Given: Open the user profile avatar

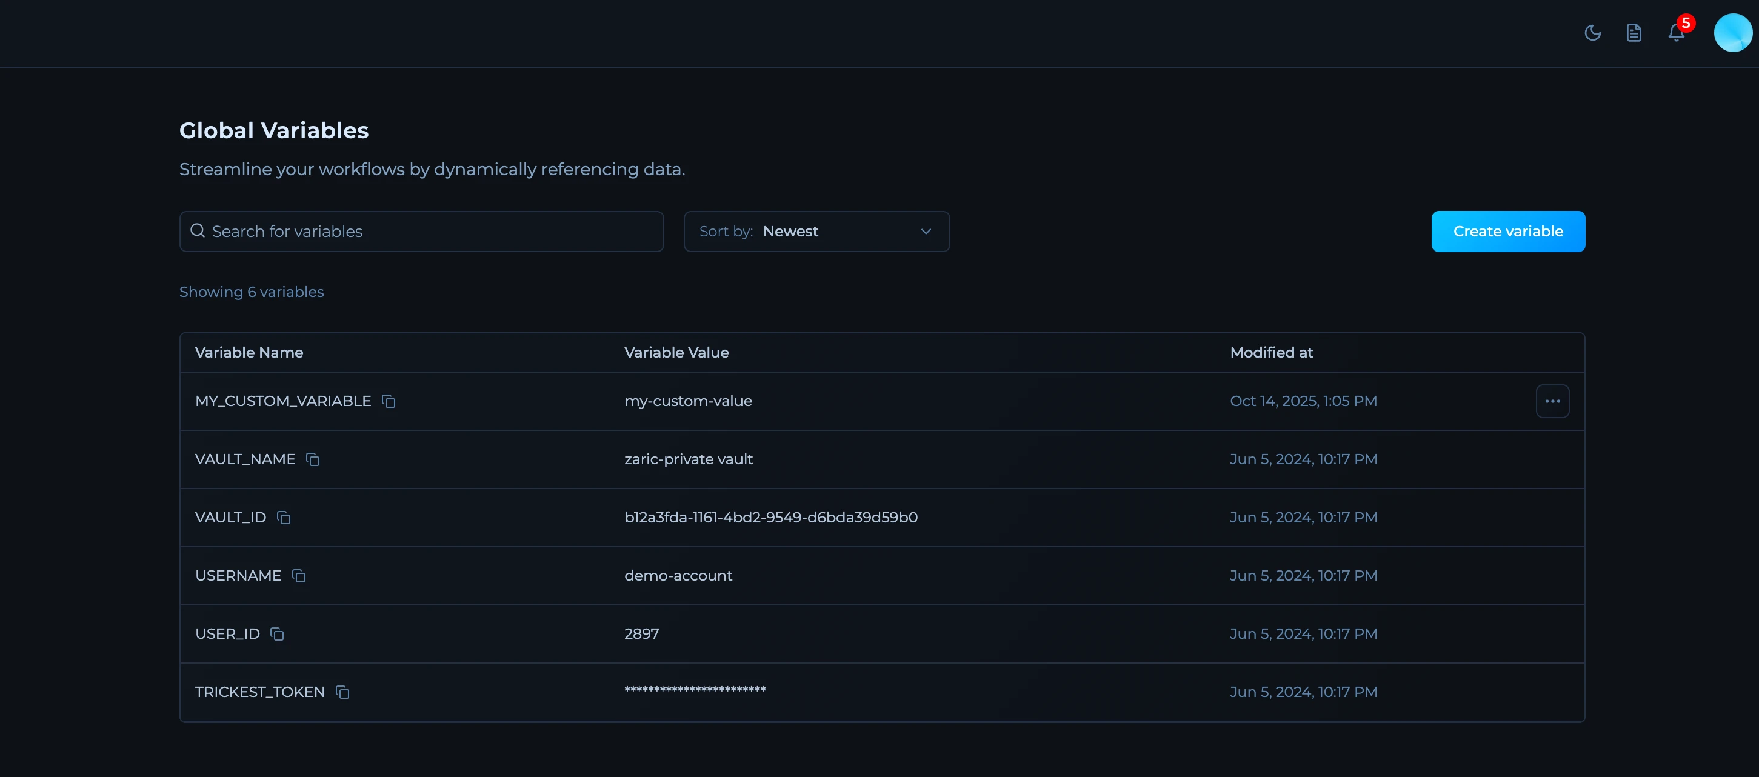Looking at the screenshot, I should pyautogui.click(x=1732, y=33).
